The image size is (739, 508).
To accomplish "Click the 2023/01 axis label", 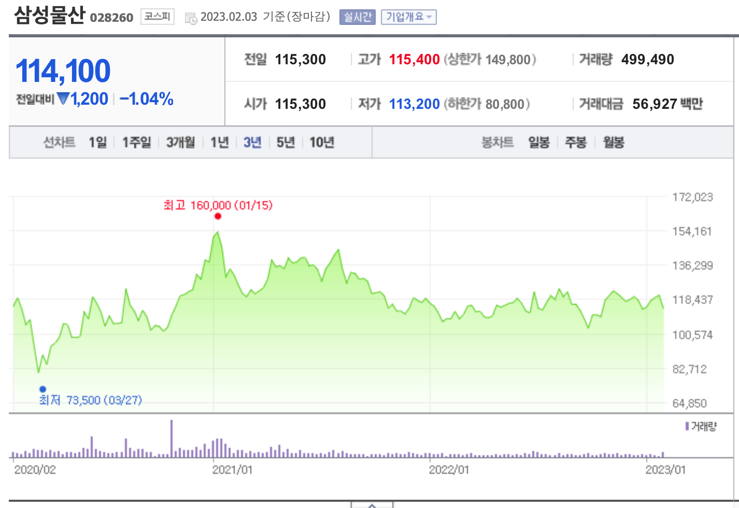I will coord(665,470).
